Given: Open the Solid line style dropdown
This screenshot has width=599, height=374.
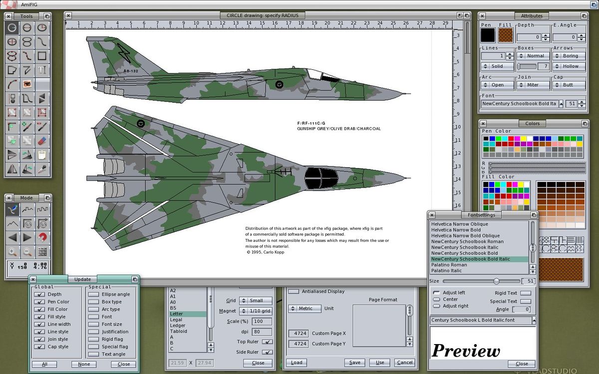Looking at the screenshot, I should click(x=498, y=66).
